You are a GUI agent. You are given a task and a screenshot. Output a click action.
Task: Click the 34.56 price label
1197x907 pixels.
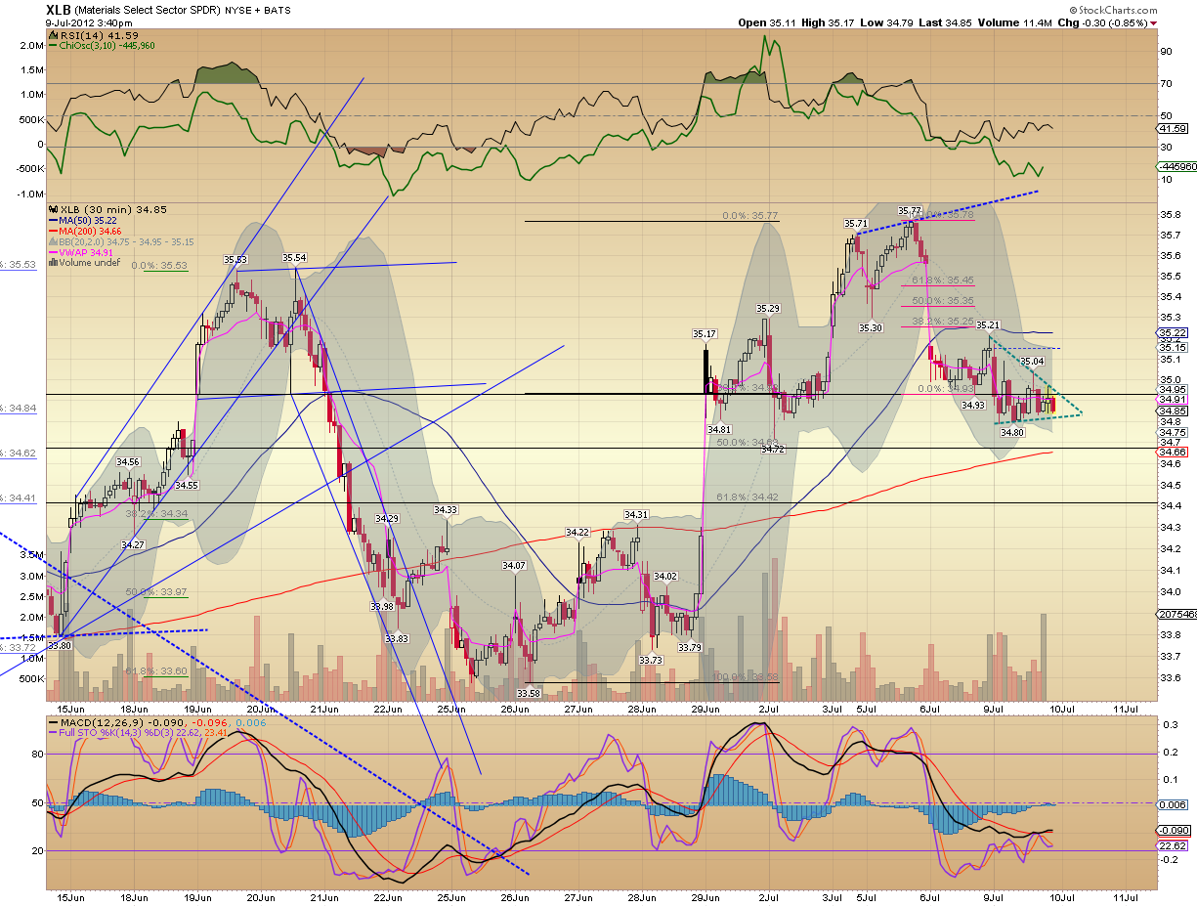click(128, 462)
